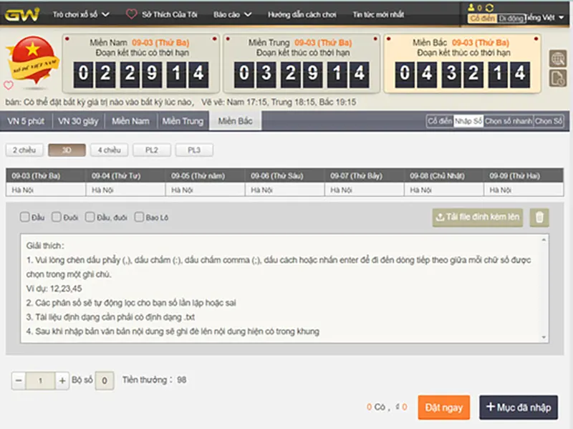The image size is (573, 429).
Task: Click the heart icon beside Sở Thích Của Tôi
Action: (x=131, y=14)
